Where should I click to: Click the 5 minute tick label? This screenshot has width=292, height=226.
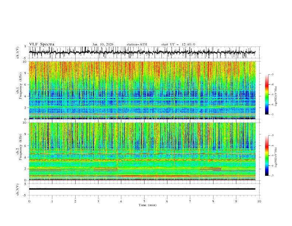point(144,201)
